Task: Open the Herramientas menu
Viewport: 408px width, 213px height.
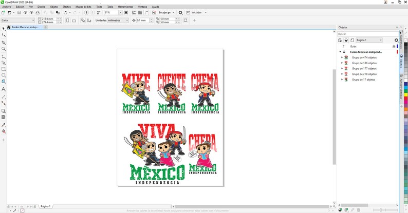Action: tap(125, 7)
